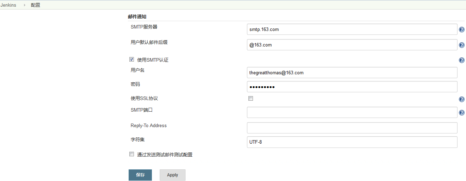Click the 使用SMTP认证 label text

153,60
